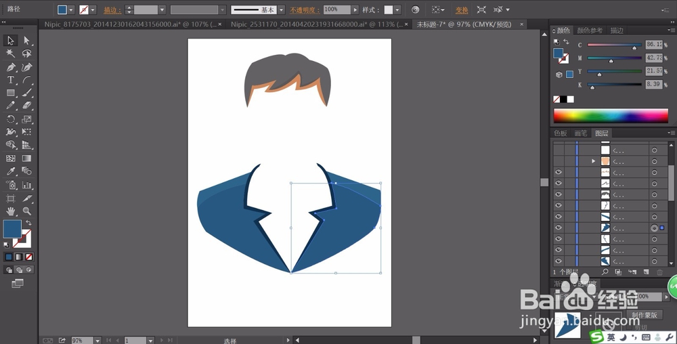The image size is (677, 344).
Task: Hide the selected blue lapel layer item
Action: coord(559,228)
